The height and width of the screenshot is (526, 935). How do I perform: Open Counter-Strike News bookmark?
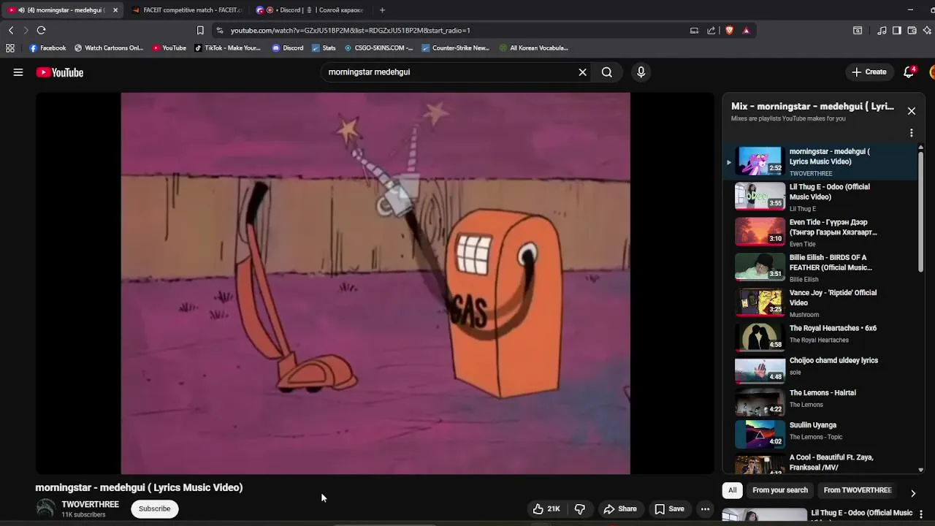(x=456, y=48)
